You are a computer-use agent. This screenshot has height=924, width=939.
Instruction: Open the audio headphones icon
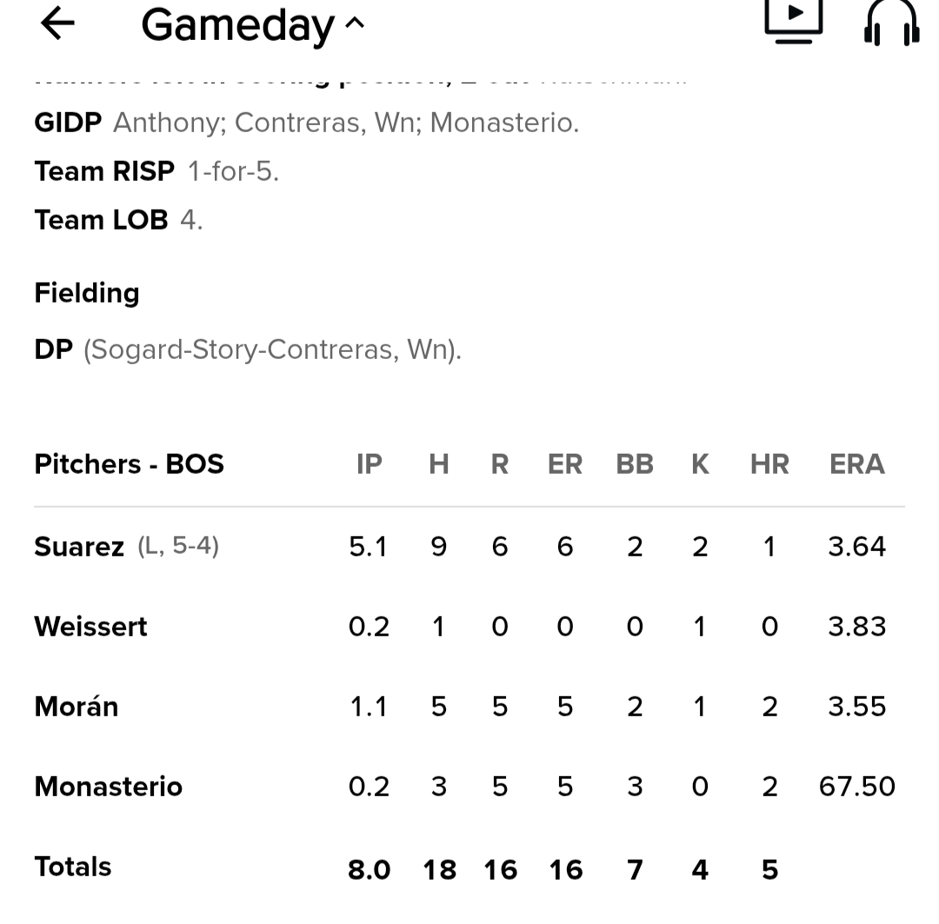[x=892, y=23]
